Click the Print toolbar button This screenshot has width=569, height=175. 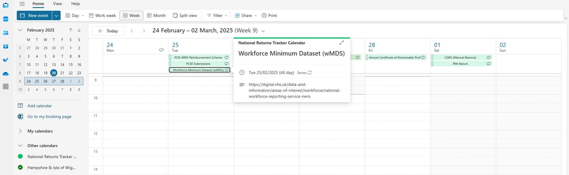coord(269,15)
